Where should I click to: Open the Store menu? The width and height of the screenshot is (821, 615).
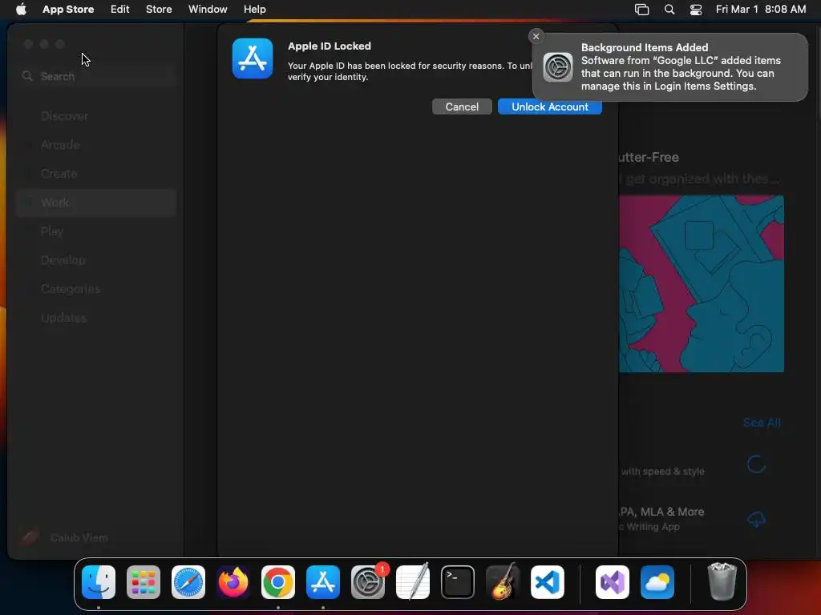[159, 9]
